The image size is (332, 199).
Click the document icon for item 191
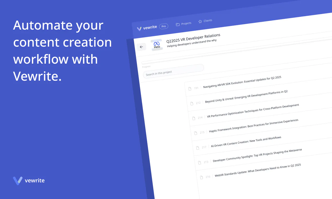coord(190,89)
